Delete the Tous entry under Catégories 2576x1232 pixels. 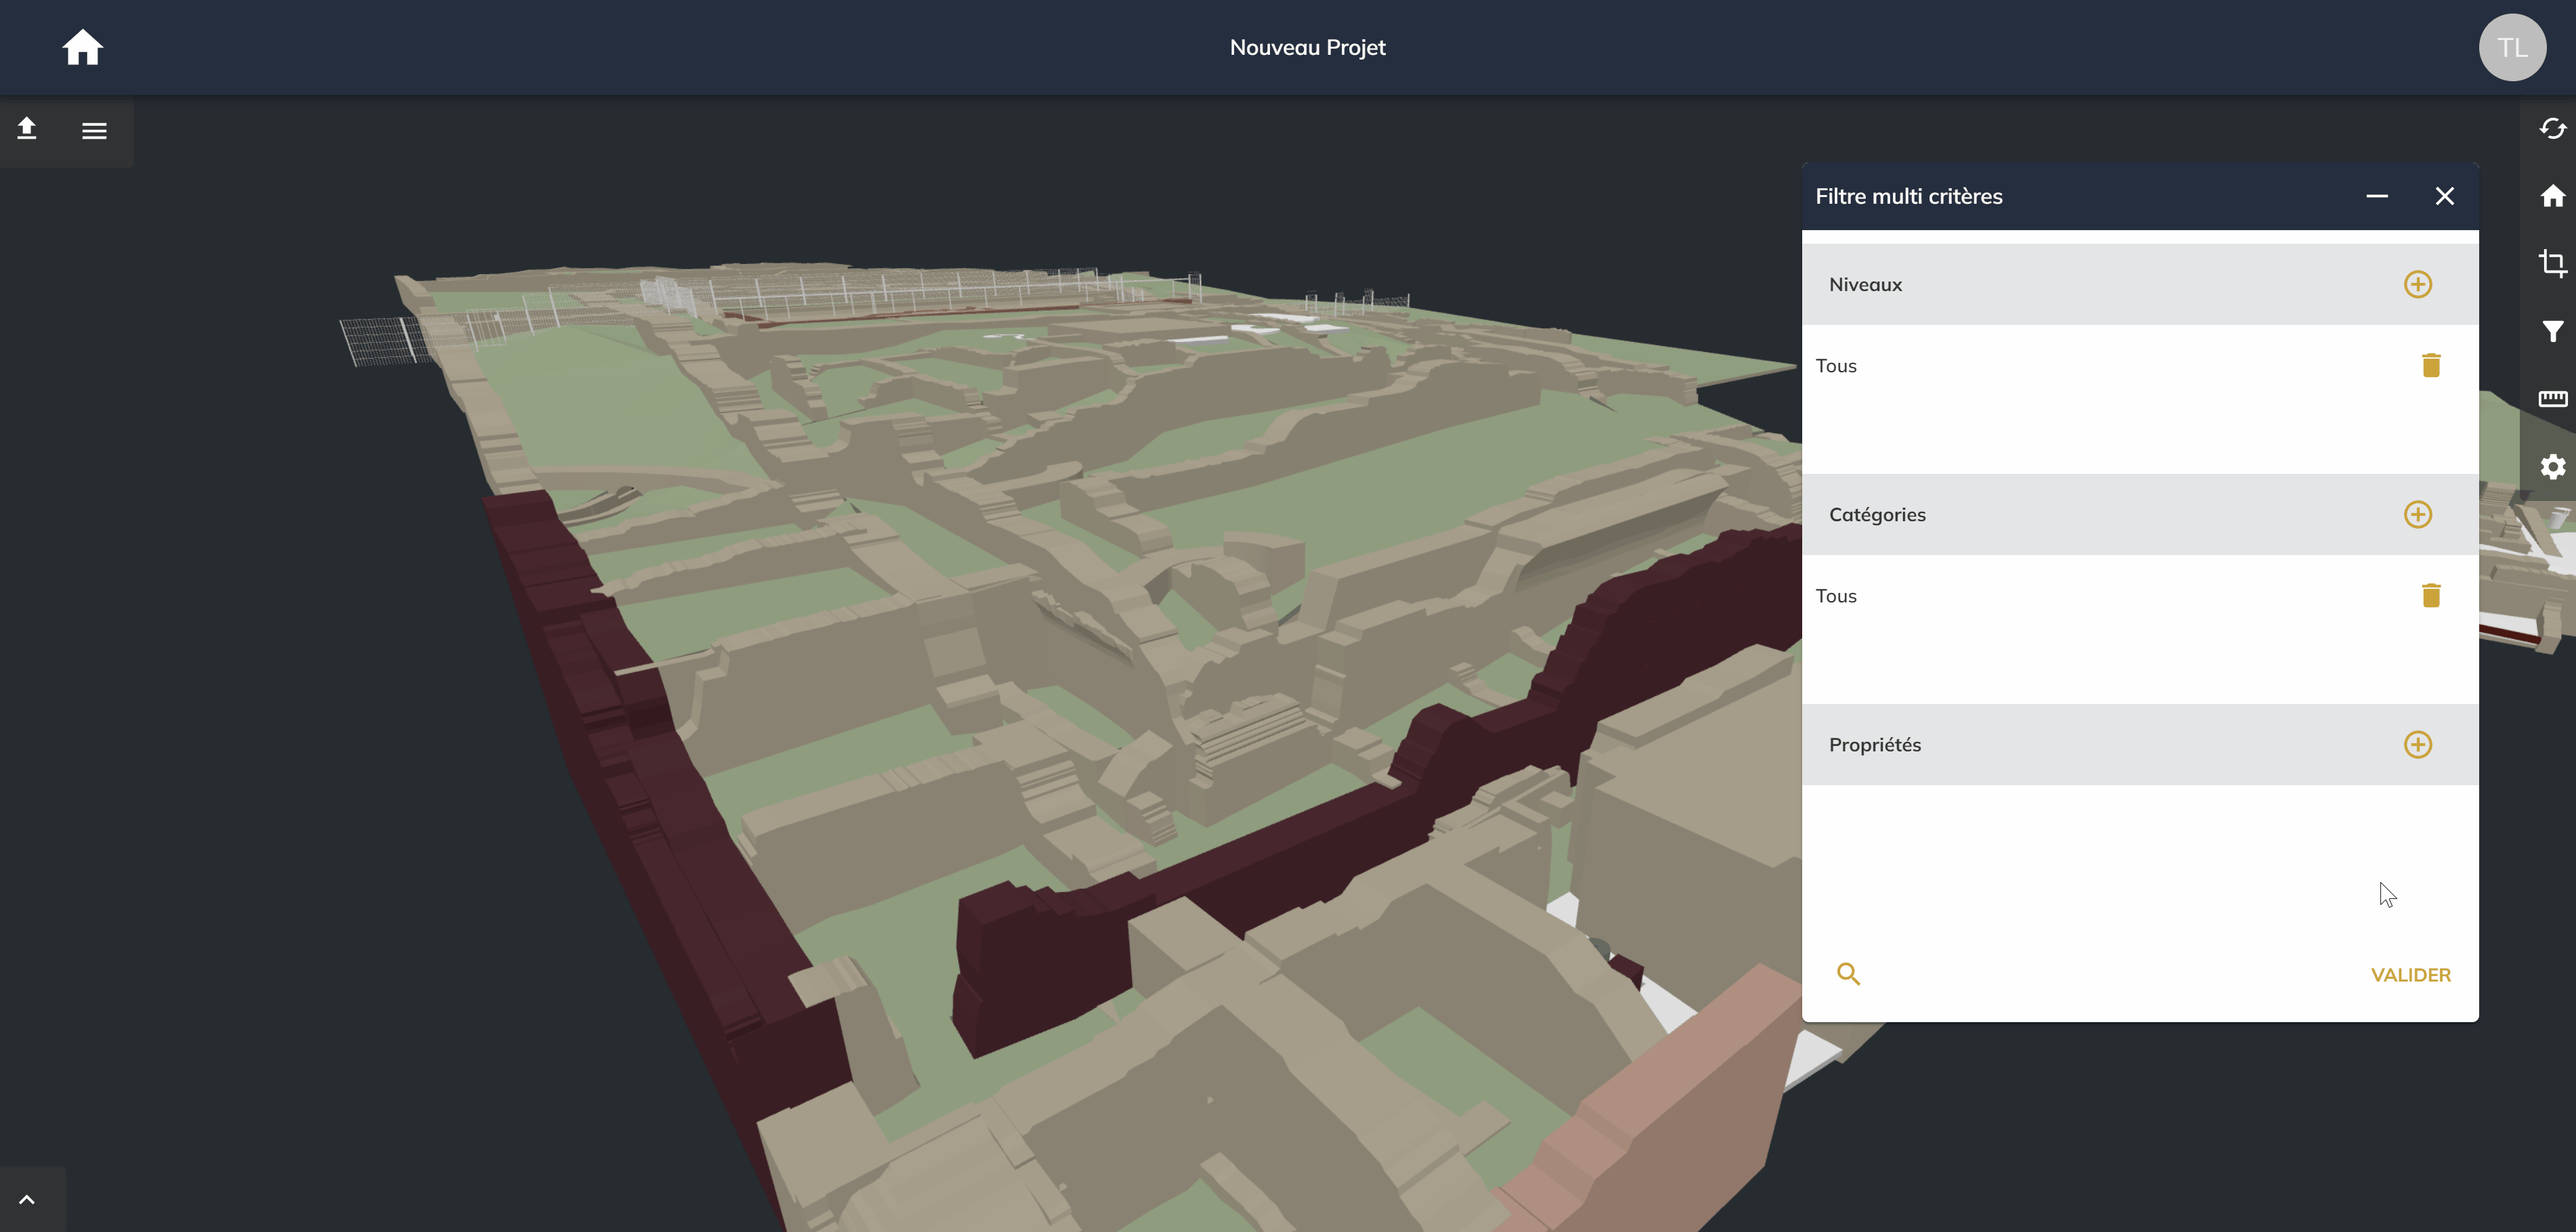pyautogui.click(x=2430, y=595)
